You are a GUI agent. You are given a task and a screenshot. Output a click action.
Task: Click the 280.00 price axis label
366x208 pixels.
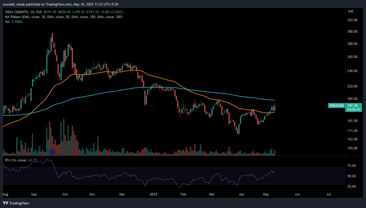[x=352, y=44]
